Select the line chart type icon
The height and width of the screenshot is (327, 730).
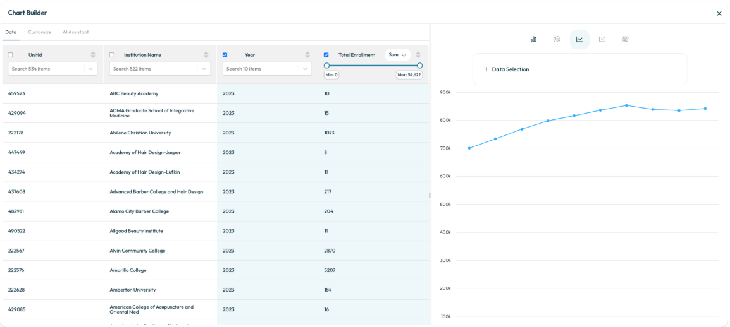coord(579,39)
